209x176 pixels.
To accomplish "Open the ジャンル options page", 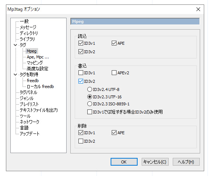I will tap(26, 98).
